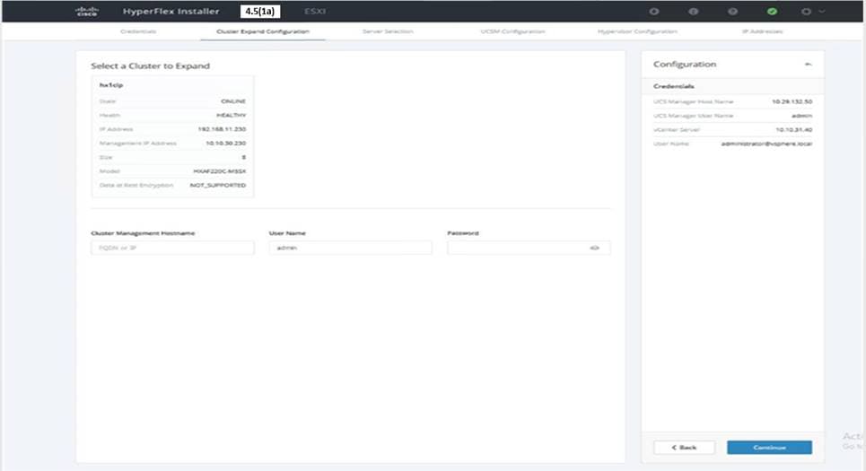Focus the Cluster Management Hostname field

pos(172,248)
